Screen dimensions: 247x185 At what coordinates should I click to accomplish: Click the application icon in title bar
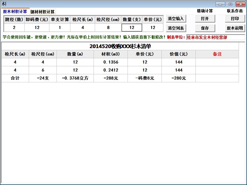click(4, 4)
